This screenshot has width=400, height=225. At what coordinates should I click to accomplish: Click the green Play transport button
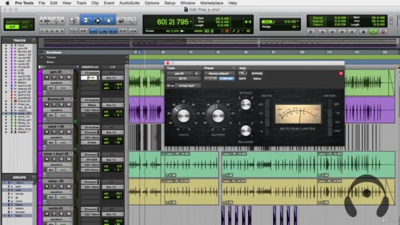pos(373,32)
